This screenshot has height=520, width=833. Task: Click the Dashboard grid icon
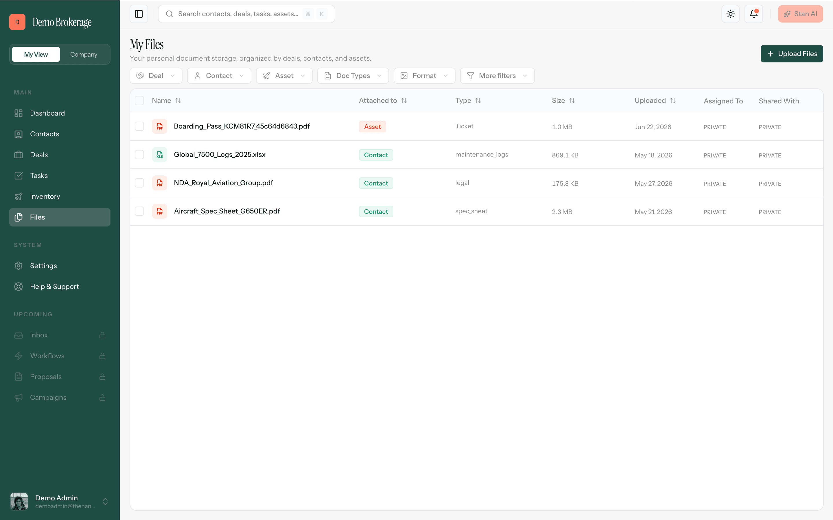click(19, 113)
